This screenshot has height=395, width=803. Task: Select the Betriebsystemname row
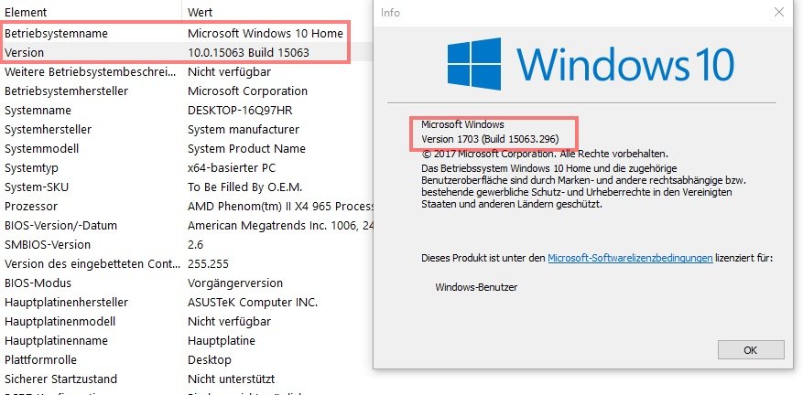click(x=187, y=33)
